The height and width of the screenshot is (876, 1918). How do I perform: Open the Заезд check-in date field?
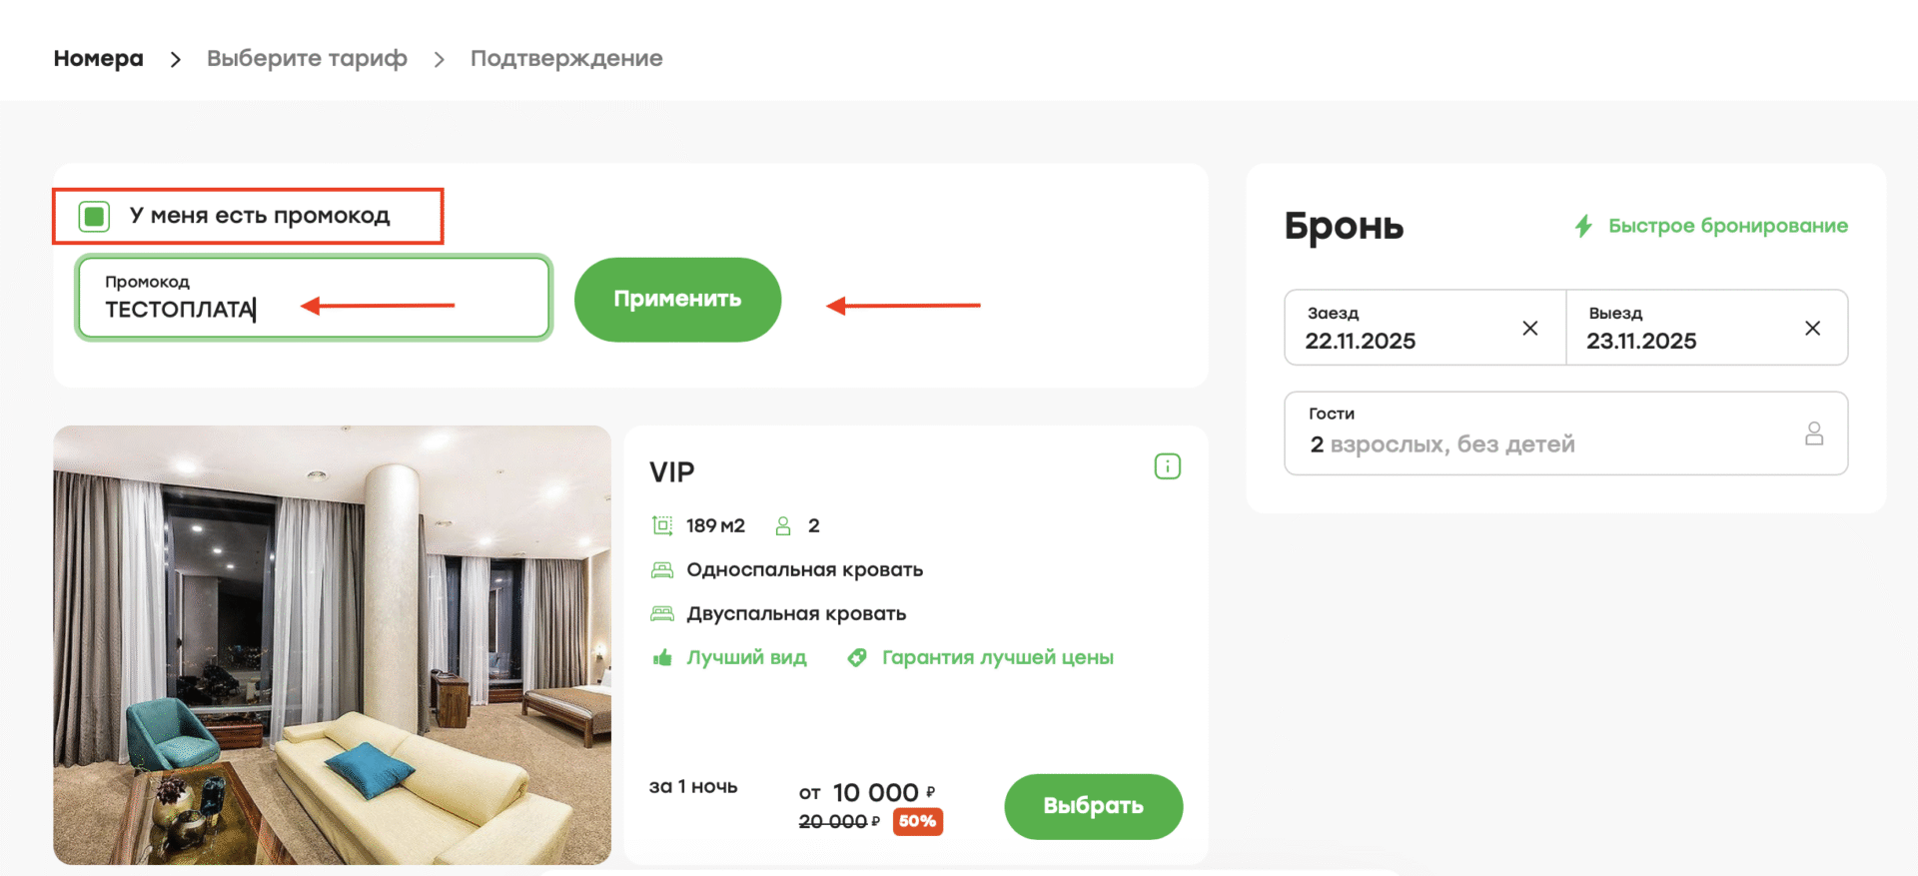[x=1399, y=329]
